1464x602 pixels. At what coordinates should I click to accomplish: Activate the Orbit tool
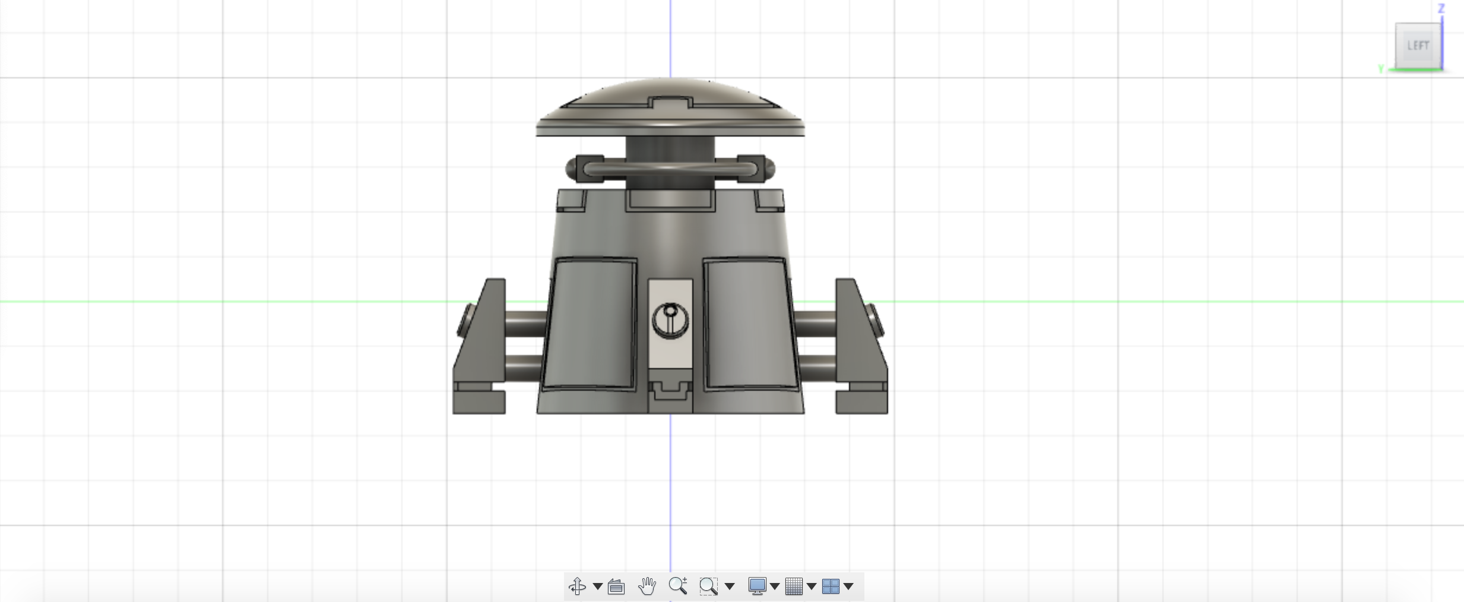coord(577,586)
